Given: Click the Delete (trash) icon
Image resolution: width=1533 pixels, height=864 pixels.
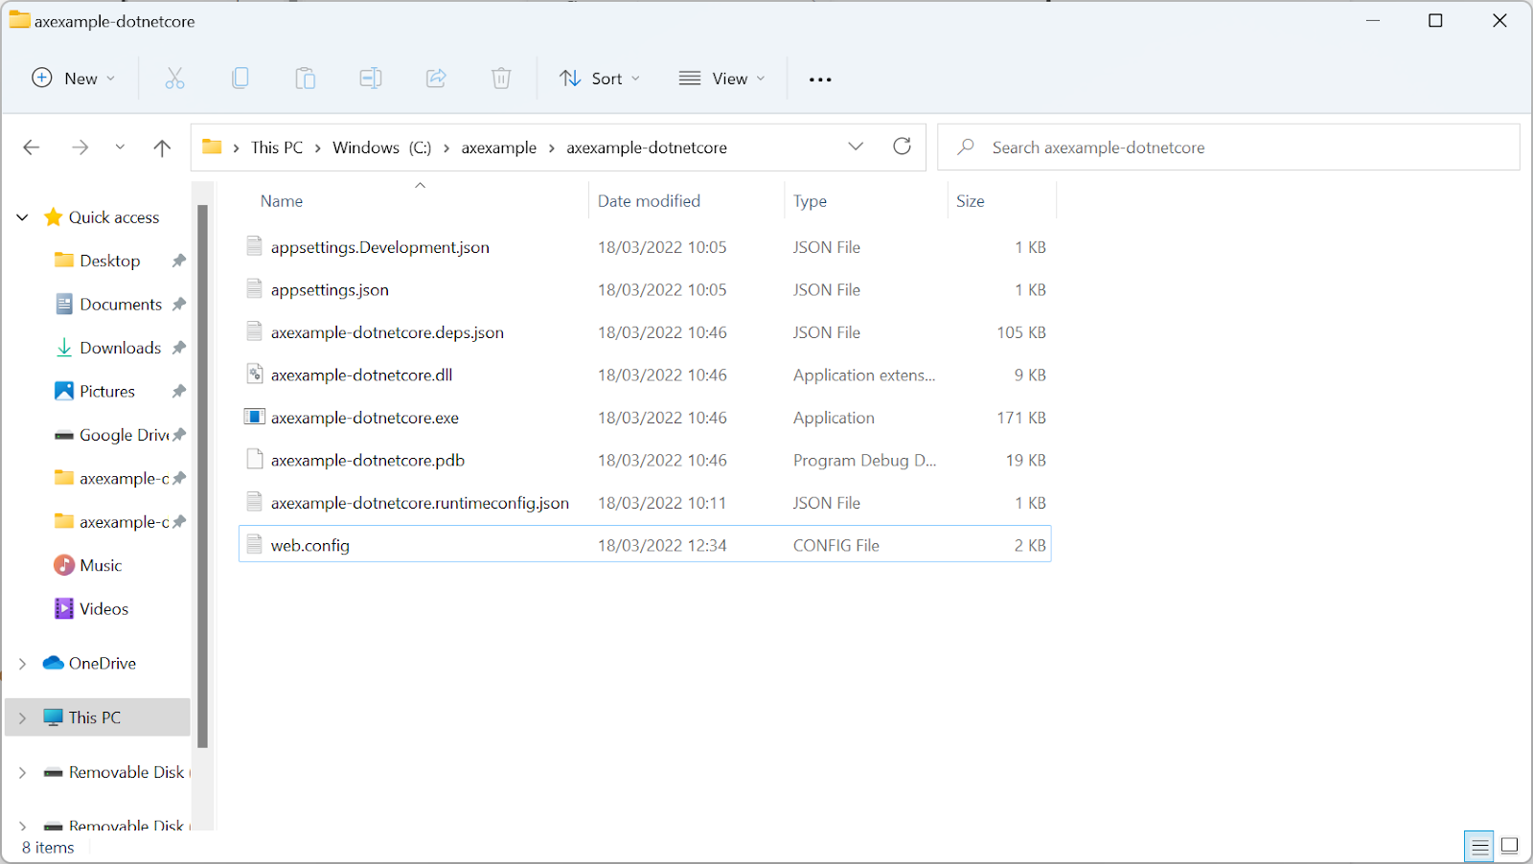Looking at the screenshot, I should [x=500, y=78].
